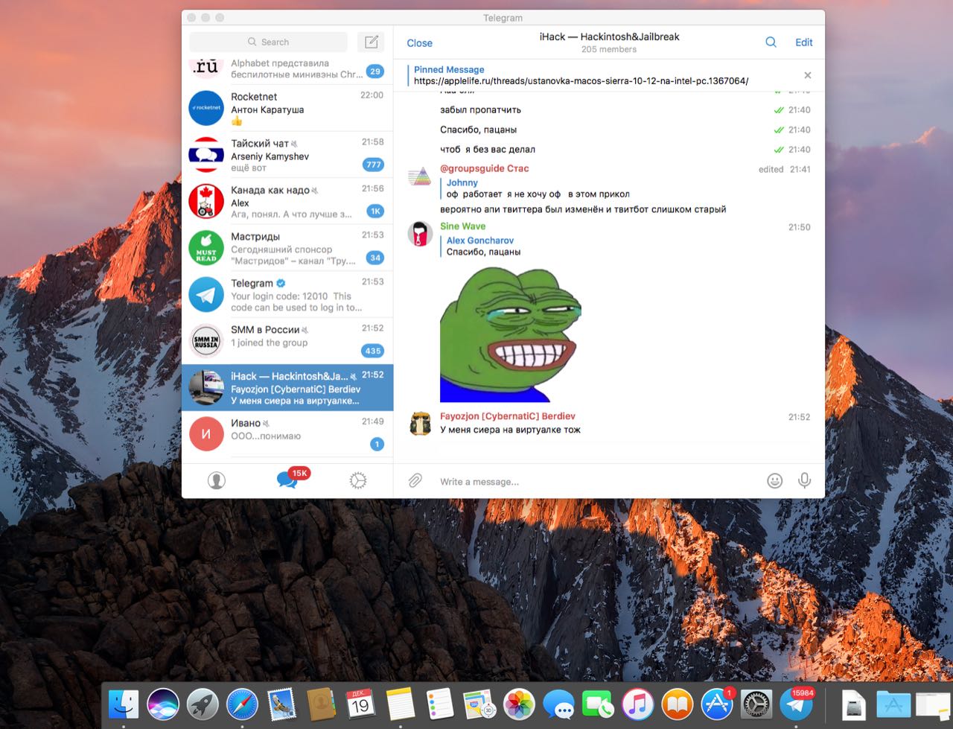Click the message "забыл пропатчить"
The image size is (953, 729).
(480, 110)
